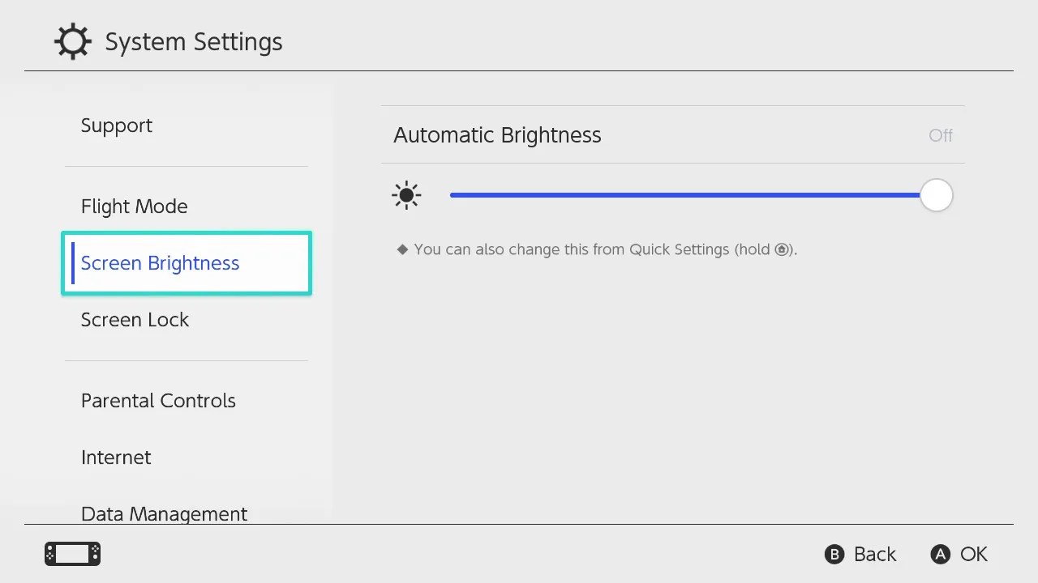Open the Support section

click(117, 125)
